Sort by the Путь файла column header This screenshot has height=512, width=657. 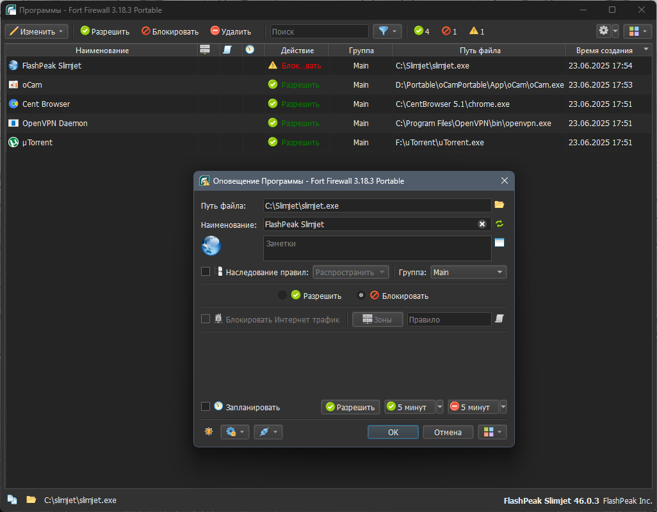point(480,50)
